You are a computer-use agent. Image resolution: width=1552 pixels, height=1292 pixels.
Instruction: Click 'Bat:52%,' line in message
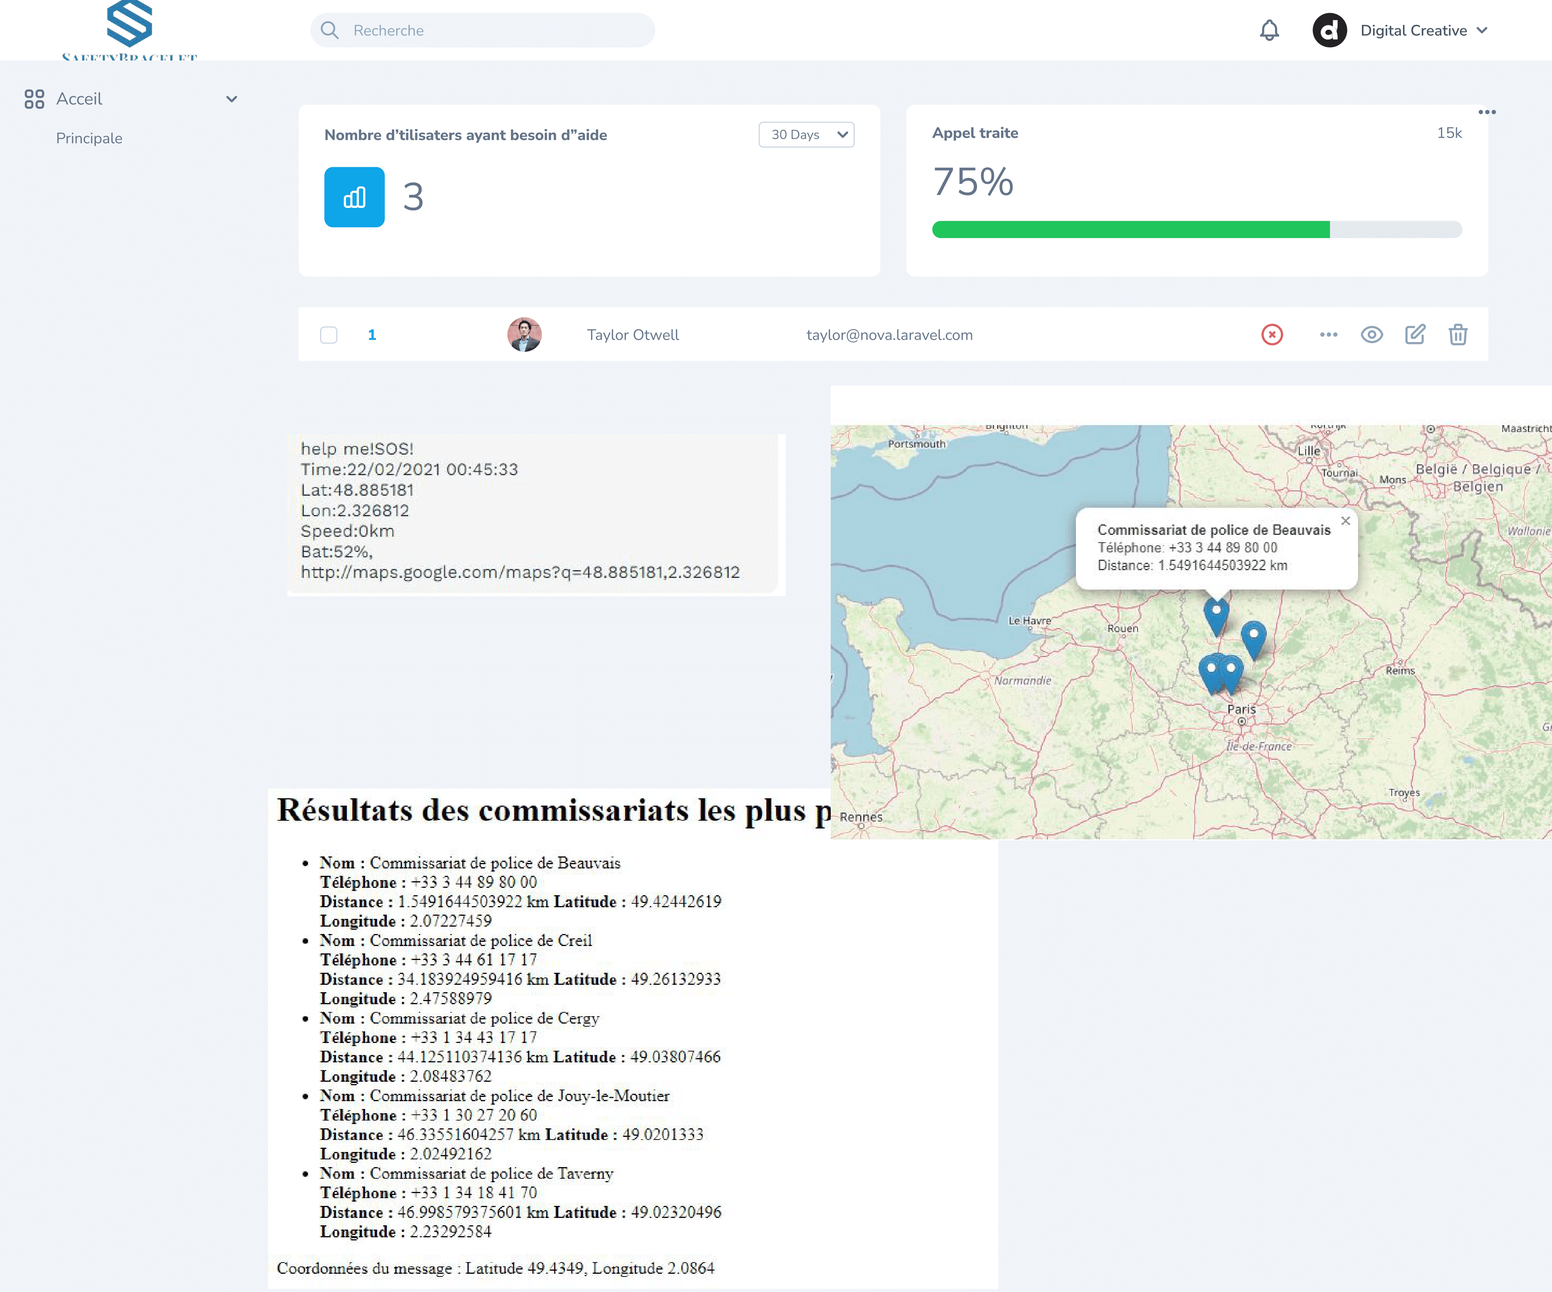[x=336, y=551]
